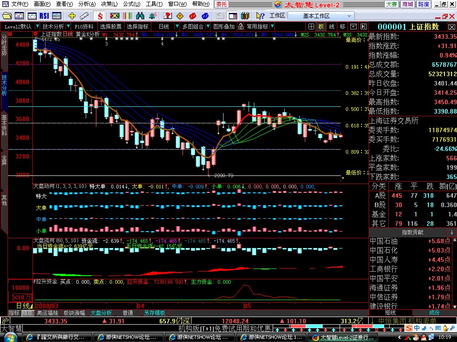Switch to the 大盘分析 bottom tab
457x342 pixels.
pyautogui.click(x=101, y=313)
